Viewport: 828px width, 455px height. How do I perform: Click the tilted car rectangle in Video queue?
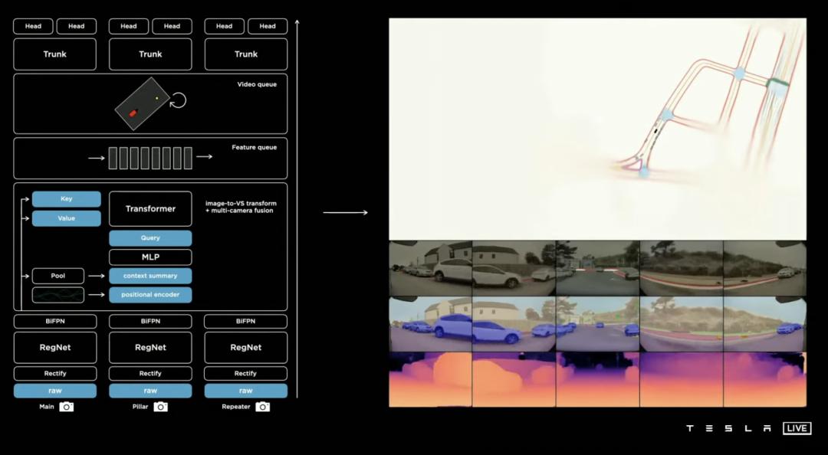pyautogui.click(x=143, y=103)
